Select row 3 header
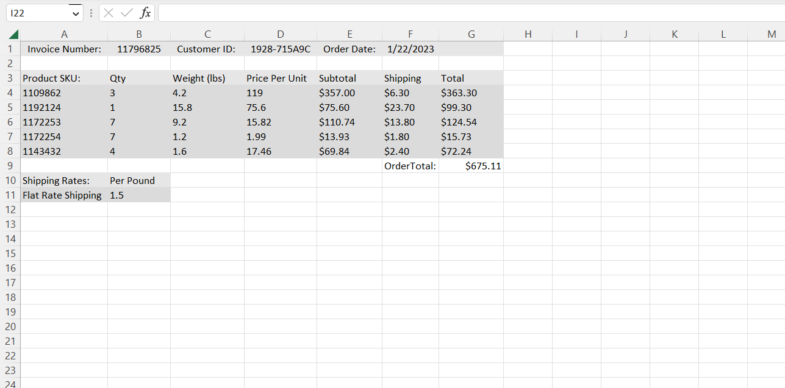 click(x=10, y=78)
